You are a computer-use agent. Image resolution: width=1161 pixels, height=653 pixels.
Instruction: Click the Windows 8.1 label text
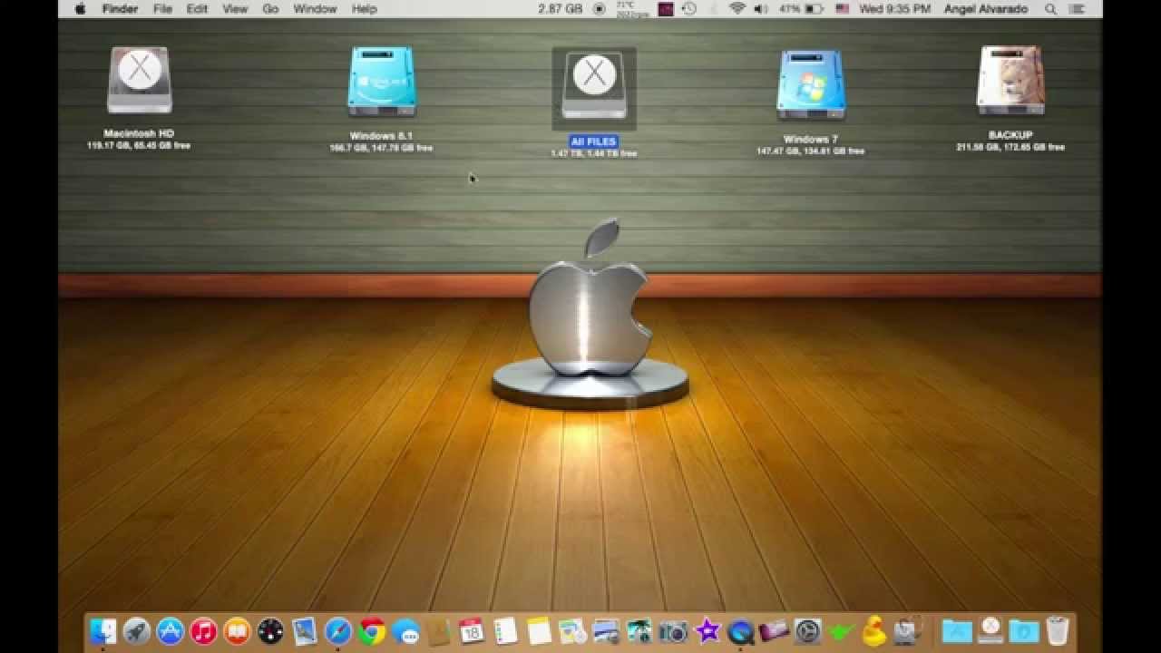pyautogui.click(x=382, y=136)
